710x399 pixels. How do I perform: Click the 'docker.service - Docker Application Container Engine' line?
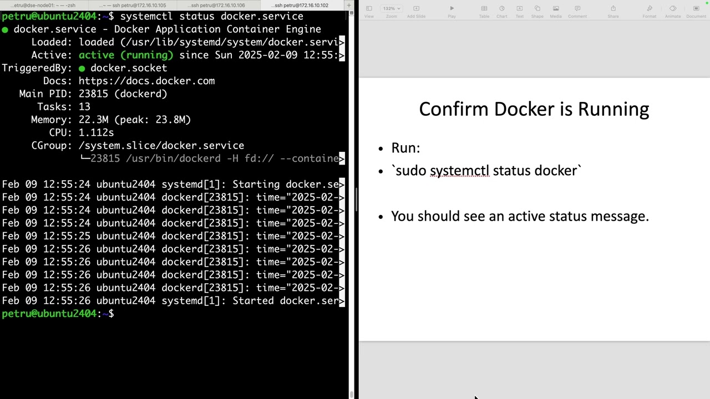tap(161, 29)
